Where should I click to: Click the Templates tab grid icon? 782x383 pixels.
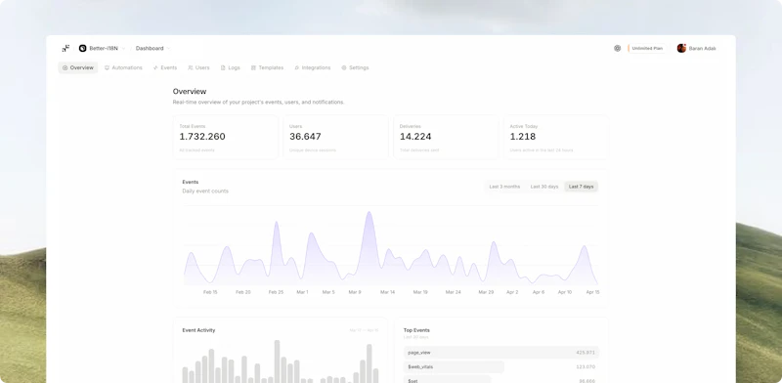(253, 67)
